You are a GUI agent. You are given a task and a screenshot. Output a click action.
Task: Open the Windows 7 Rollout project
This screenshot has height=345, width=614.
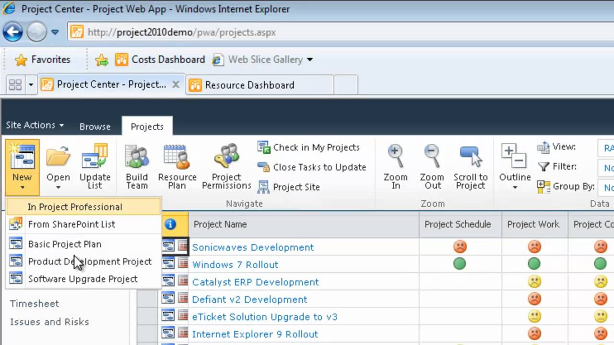tap(235, 264)
